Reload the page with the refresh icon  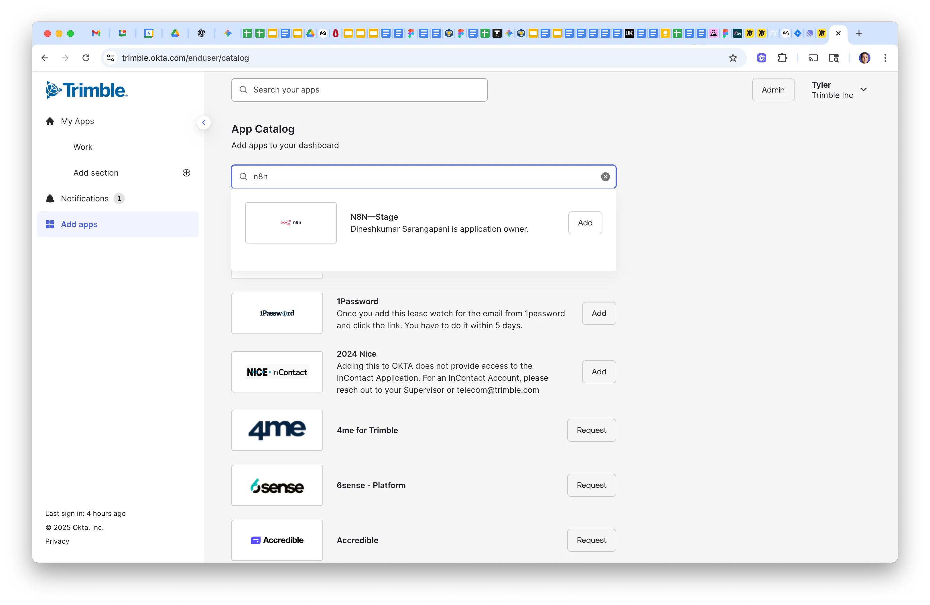[86, 58]
